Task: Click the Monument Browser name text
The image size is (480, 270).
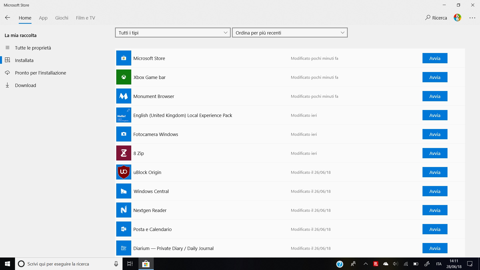Action: pyautogui.click(x=154, y=96)
